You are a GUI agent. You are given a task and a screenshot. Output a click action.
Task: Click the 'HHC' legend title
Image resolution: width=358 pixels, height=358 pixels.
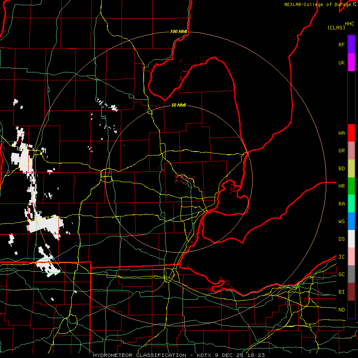click(350, 24)
